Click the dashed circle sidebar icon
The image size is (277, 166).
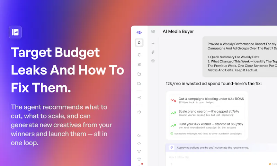(139, 55)
